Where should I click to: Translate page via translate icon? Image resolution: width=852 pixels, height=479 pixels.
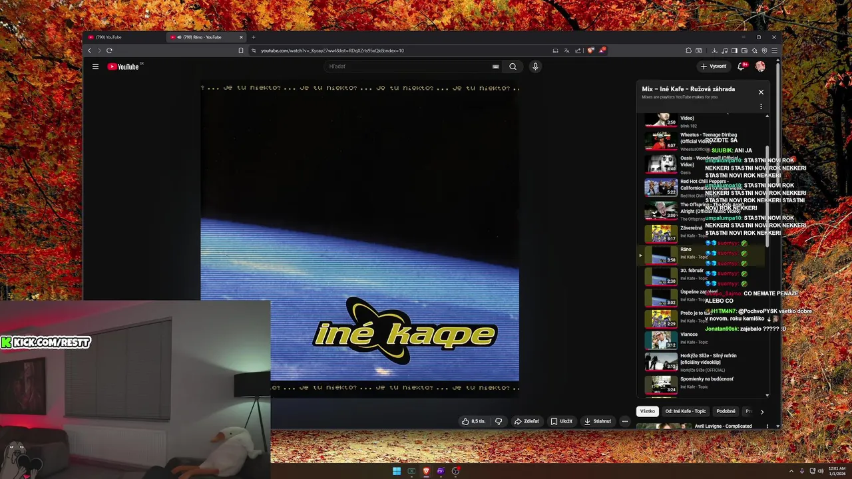click(x=566, y=51)
